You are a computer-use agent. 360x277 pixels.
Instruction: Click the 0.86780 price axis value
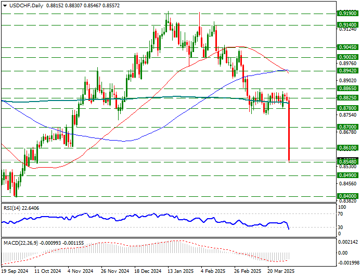click(x=348, y=132)
